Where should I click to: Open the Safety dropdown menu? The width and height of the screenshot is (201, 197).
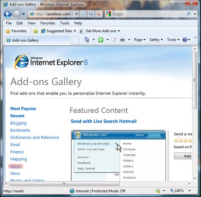point(156,40)
